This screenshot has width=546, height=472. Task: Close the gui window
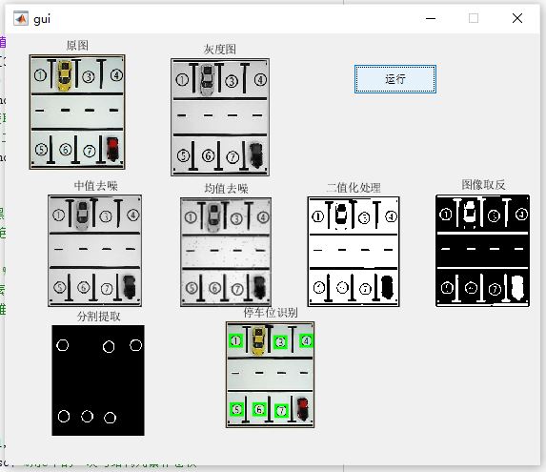coord(517,18)
